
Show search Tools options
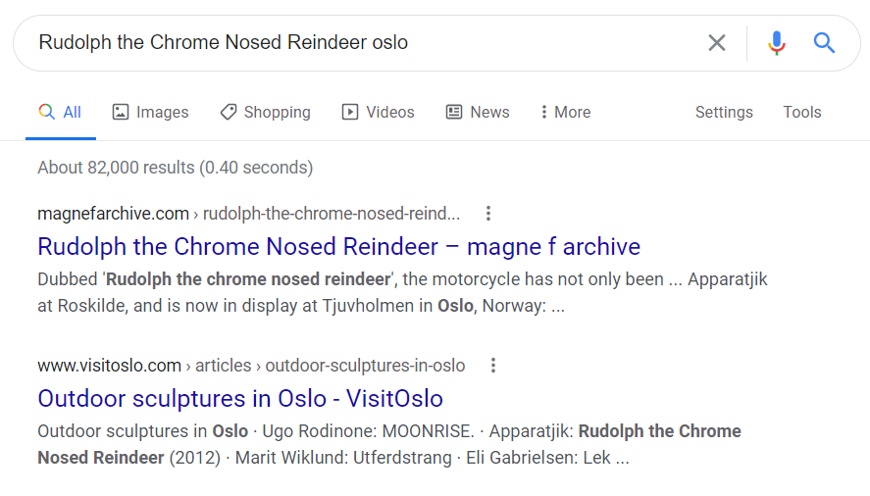pyautogui.click(x=801, y=112)
